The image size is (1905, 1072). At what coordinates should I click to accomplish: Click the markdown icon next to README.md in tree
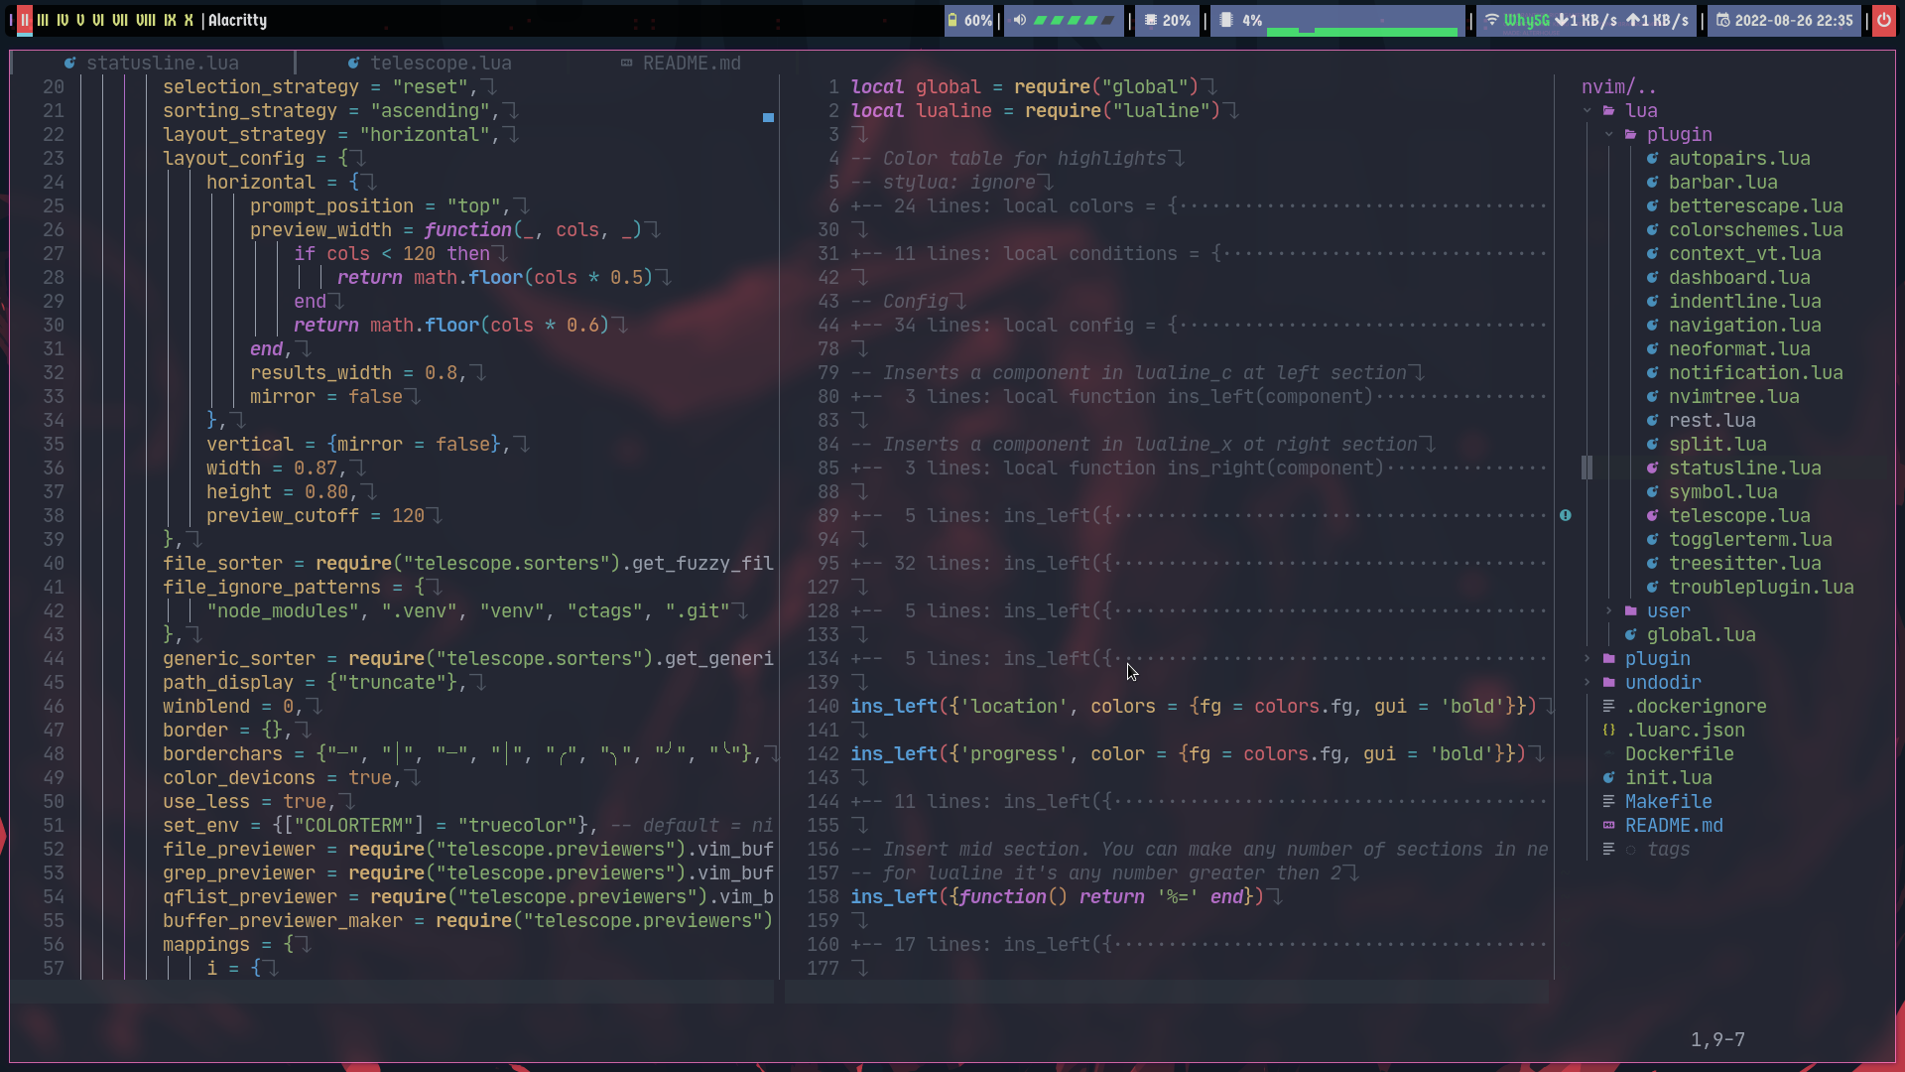click(1608, 826)
